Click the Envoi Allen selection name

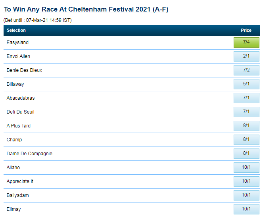click(x=18, y=56)
